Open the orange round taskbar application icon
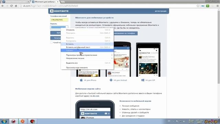Viewport: 220px width, 124px height. click(x=23, y=121)
